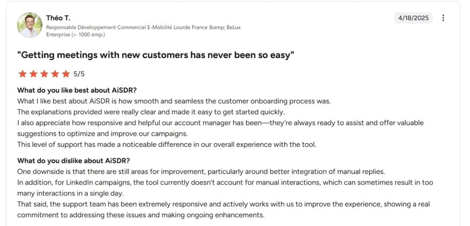The height and width of the screenshot is (226, 470).
Task: Click the Enterprise (> 1000 emp.) label
Action: tap(76, 34)
